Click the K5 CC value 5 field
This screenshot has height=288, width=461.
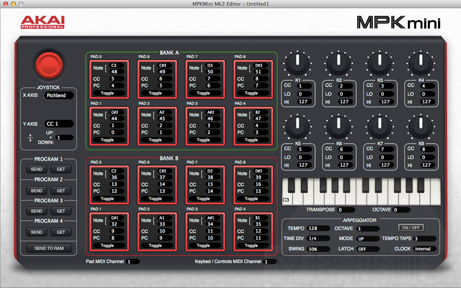pos(305,149)
